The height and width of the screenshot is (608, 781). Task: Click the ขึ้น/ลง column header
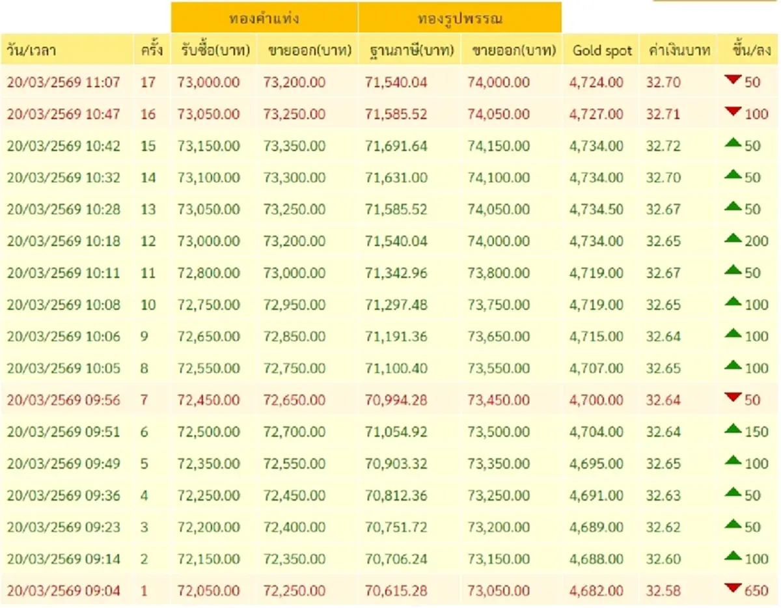tap(746, 49)
